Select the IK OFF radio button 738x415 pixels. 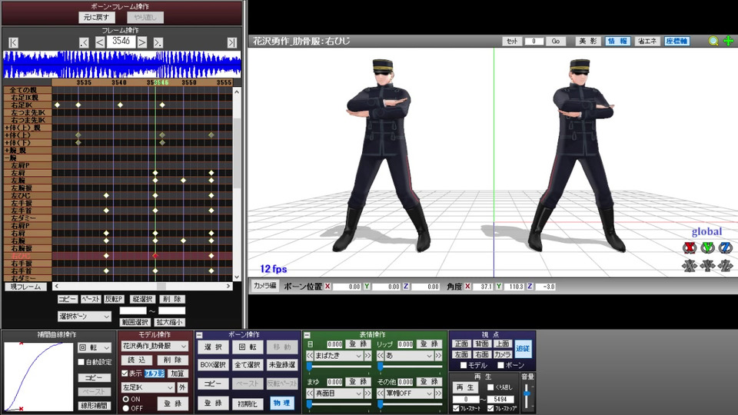tap(126, 408)
